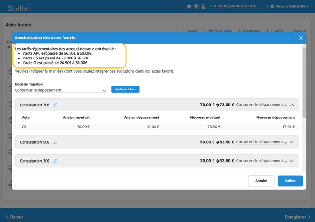Screen dimensions: 315x222
Task: Collapse the Consultation 70€ details panel
Action: (292, 105)
